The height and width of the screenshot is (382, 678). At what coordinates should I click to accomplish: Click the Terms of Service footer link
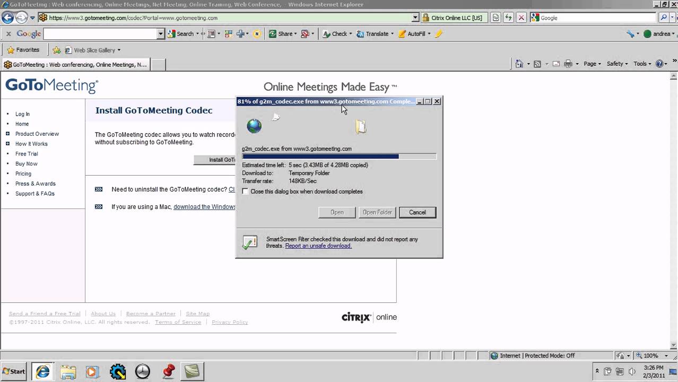click(178, 322)
